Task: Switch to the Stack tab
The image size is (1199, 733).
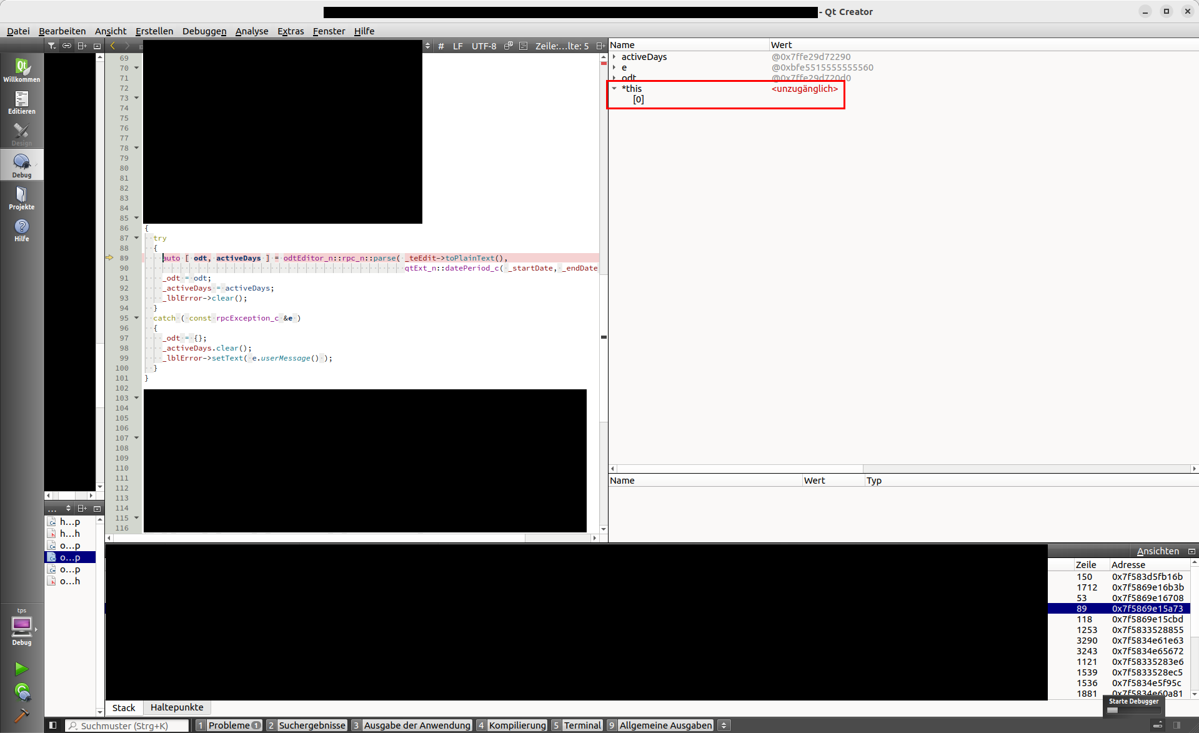Action: (x=124, y=707)
